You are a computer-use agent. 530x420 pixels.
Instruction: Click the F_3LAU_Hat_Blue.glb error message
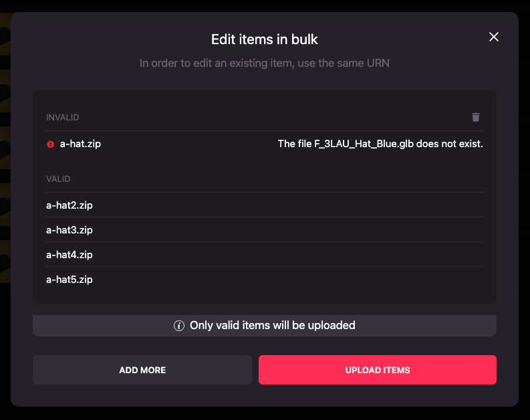click(380, 144)
